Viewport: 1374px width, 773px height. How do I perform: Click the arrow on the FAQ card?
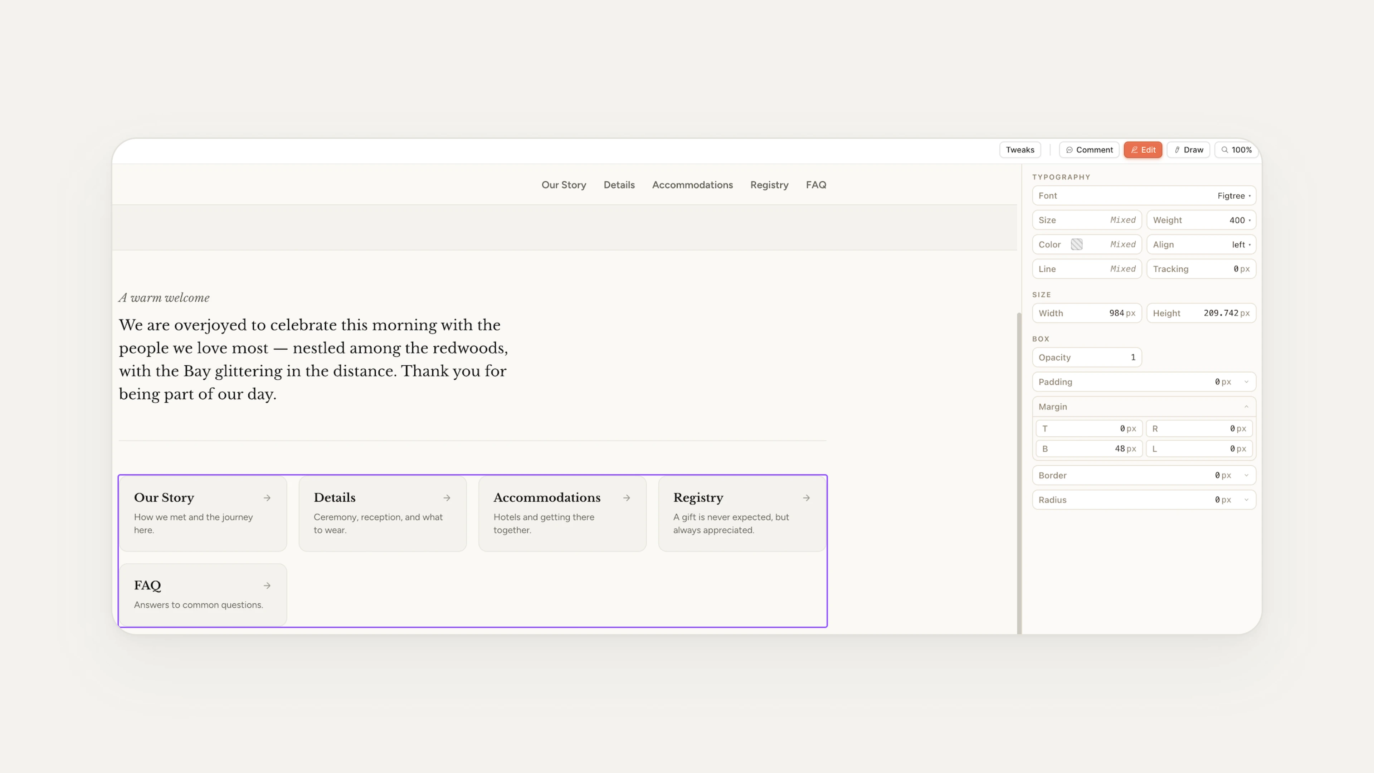pos(267,585)
